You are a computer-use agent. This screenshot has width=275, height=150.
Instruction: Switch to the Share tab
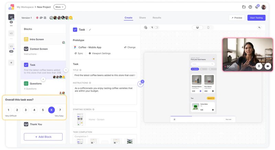pos(142,18)
